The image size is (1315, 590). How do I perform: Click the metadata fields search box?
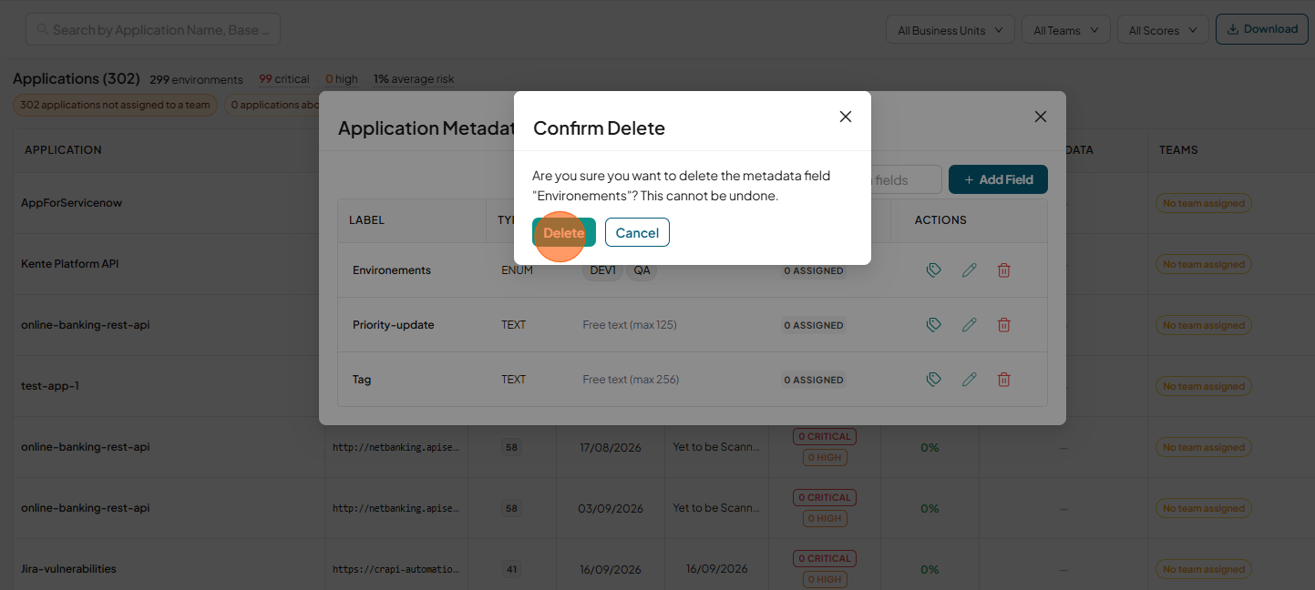[x=905, y=179]
